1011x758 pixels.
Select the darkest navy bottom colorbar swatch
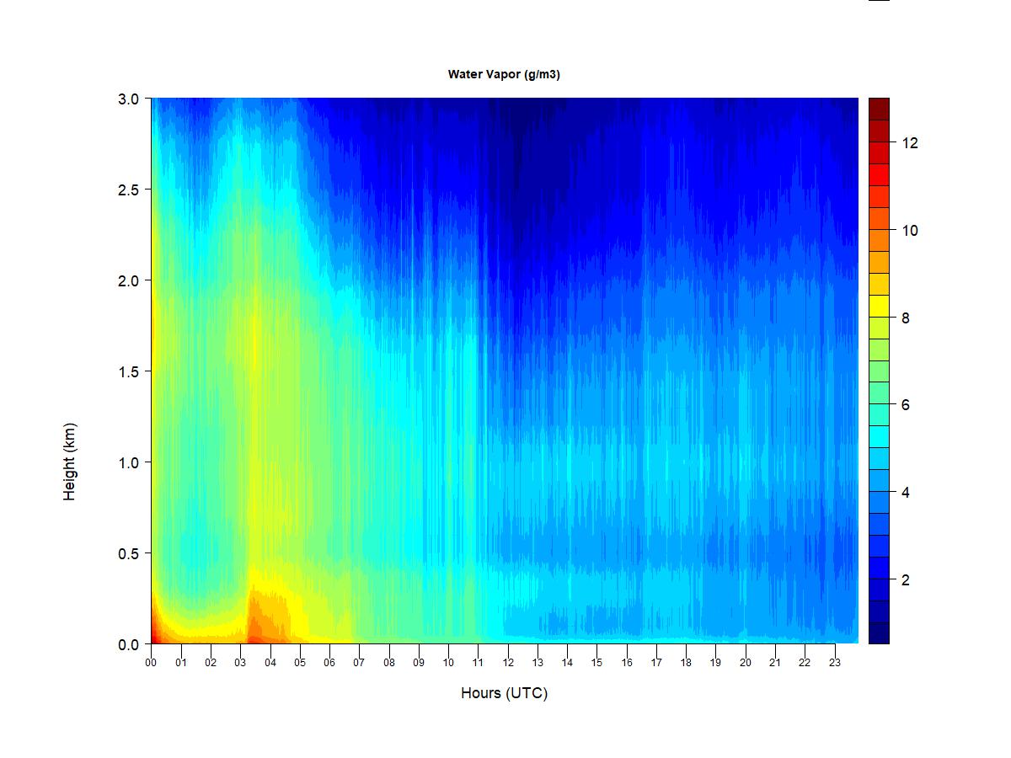[x=879, y=633]
